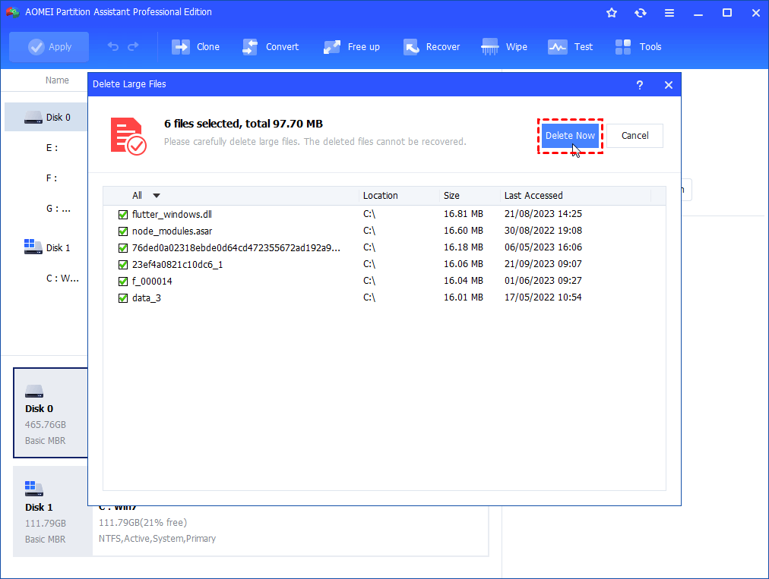Image resolution: width=769 pixels, height=579 pixels.
Task: Click the Delete Now button
Action: (x=570, y=136)
